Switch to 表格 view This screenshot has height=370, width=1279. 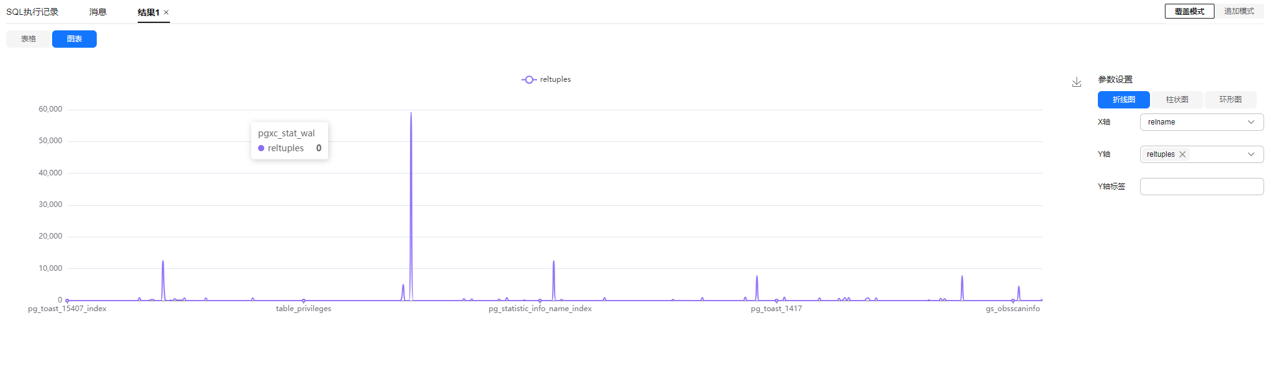tap(29, 39)
